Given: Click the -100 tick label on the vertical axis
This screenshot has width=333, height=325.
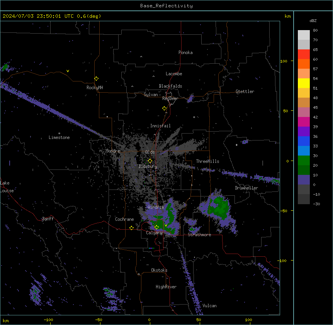Looking at the screenshot, I should pyautogui.click(x=282, y=261).
